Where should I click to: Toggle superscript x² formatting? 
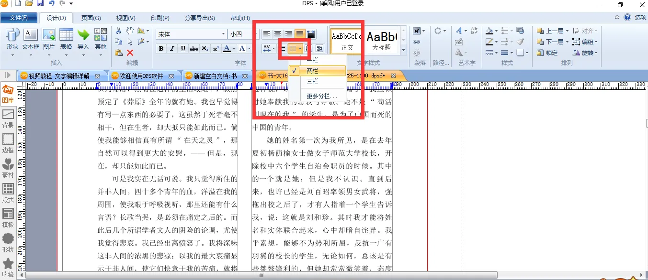(216, 48)
